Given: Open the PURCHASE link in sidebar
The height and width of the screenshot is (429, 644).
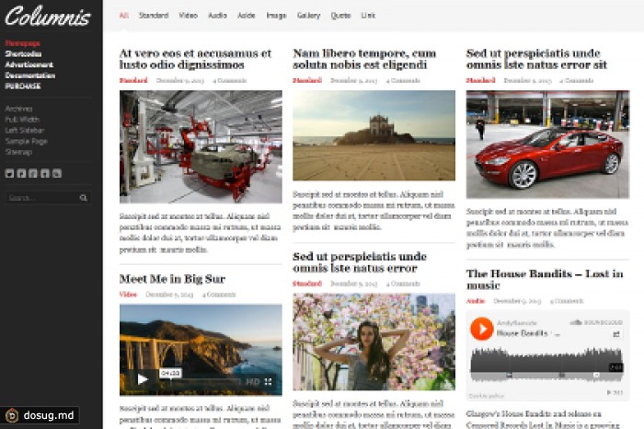Looking at the screenshot, I should [x=23, y=86].
